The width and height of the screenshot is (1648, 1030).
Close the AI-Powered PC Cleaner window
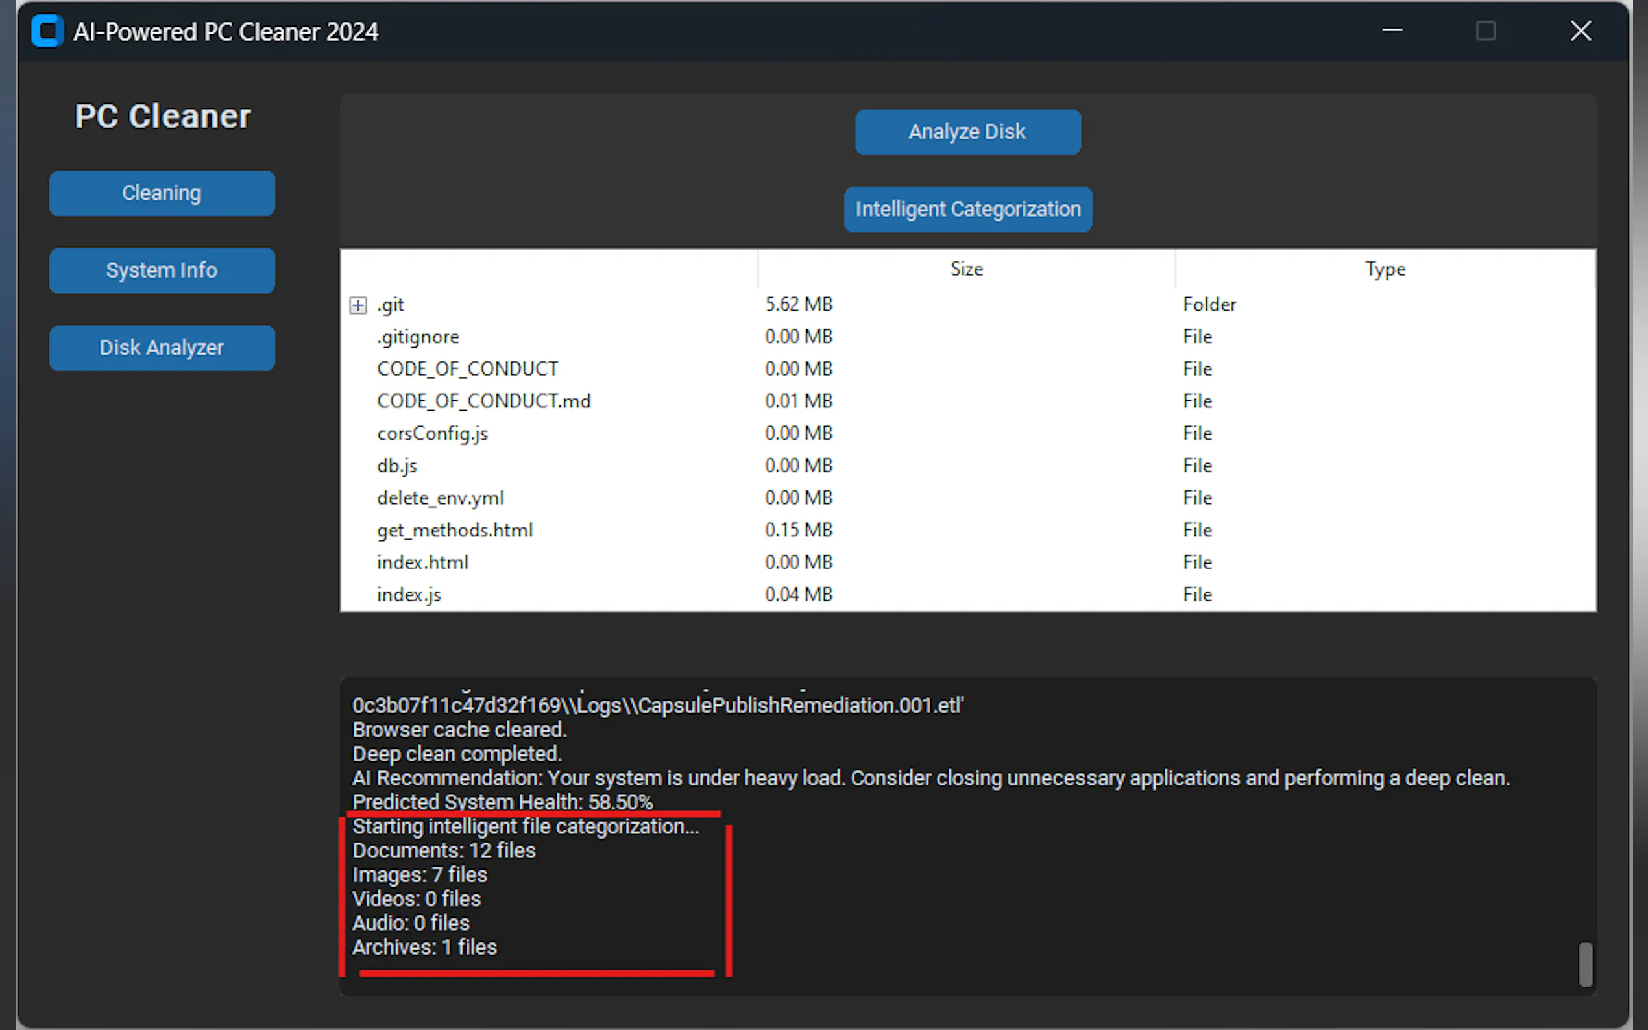click(x=1581, y=30)
